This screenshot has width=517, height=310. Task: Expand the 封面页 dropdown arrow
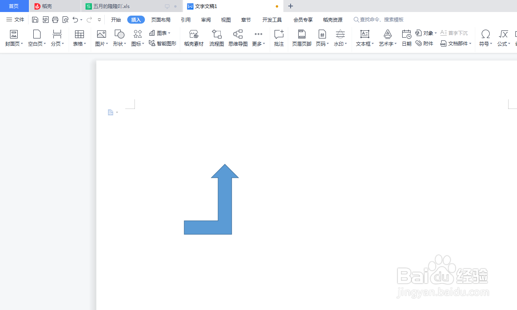point(22,44)
